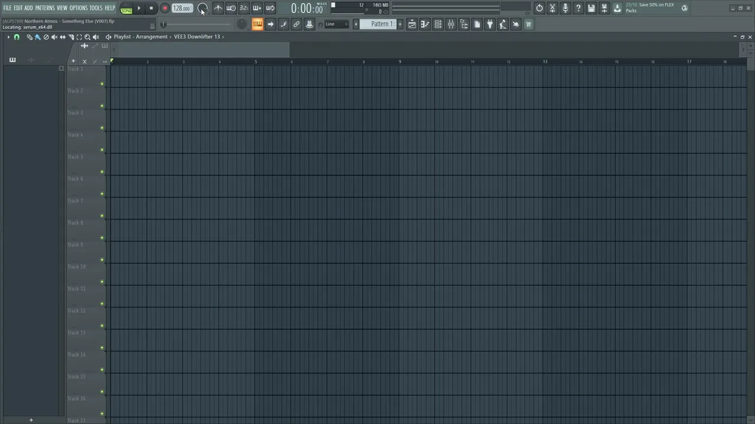Viewport: 755px width, 424px height.
Task: Open the Piano roll view button
Action: [x=425, y=24]
